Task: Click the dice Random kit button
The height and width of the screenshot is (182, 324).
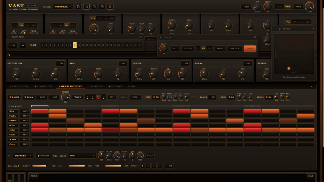Action: 43,156
